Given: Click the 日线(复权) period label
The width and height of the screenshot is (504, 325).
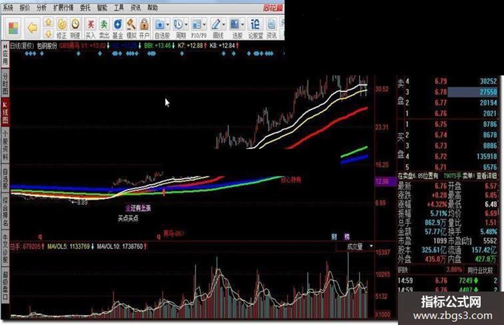Looking at the screenshot, I should pyautogui.click(x=22, y=46).
